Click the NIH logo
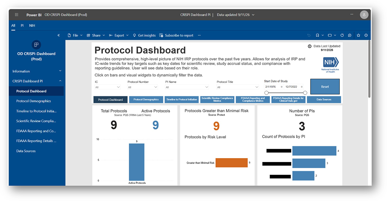 (x=331, y=64)
